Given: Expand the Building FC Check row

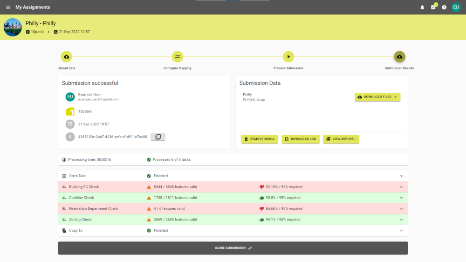Looking at the screenshot, I should coord(401,187).
